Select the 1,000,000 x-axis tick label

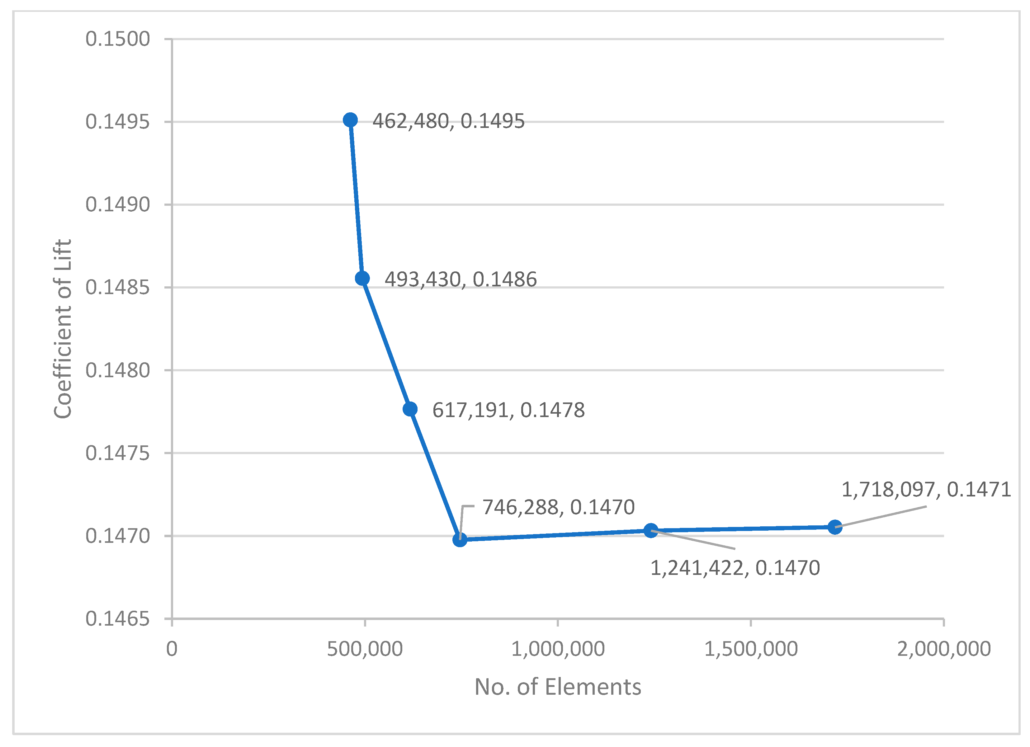tap(558, 649)
